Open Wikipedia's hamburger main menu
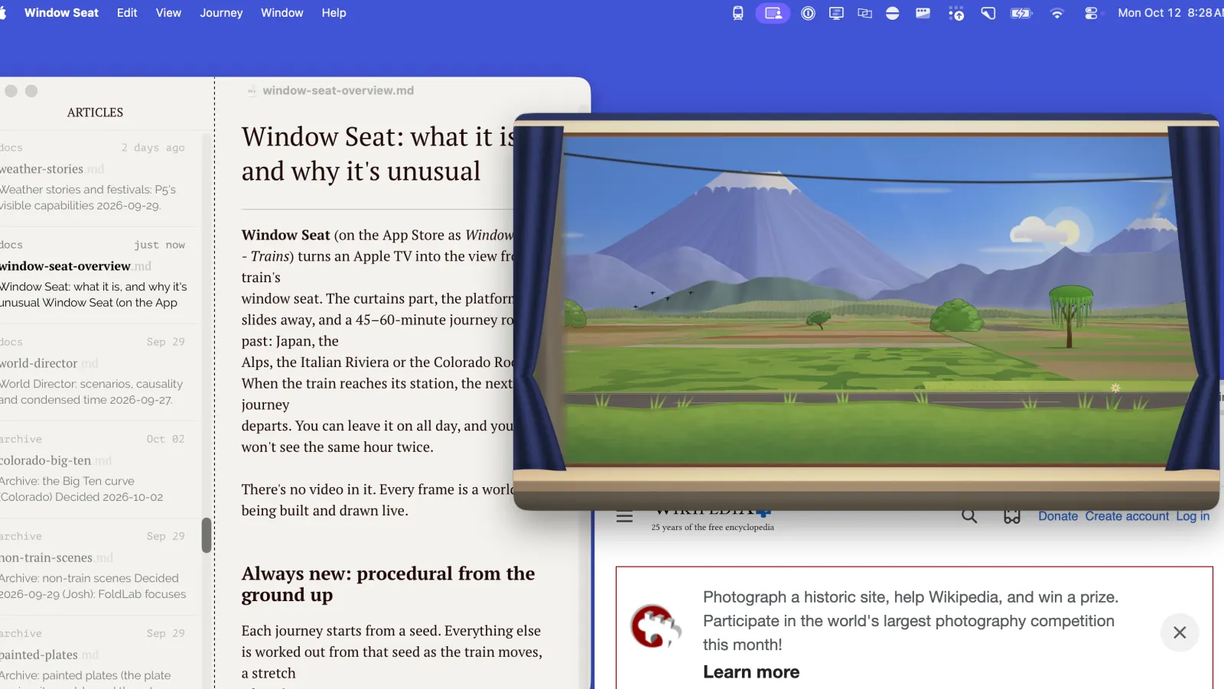 click(x=624, y=517)
